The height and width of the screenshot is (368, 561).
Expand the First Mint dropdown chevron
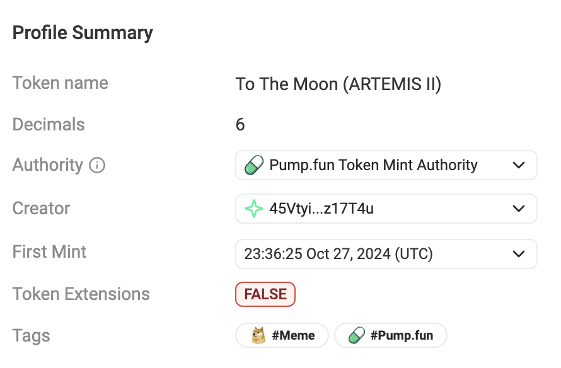pos(519,254)
